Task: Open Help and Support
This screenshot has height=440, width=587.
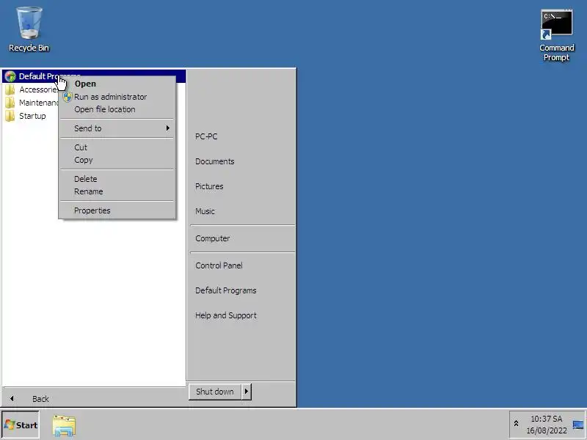Action: pyautogui.click(x=226, y=316)
